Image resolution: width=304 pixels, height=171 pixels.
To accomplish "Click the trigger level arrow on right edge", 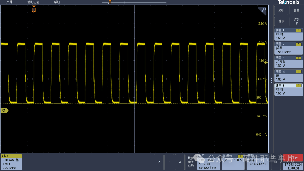I will click(266, 63).
